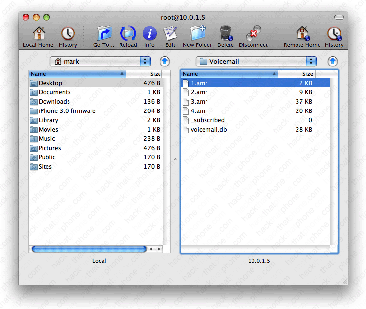Viewport: 366px width, 309px height.
Task: Sort remote files by the Size column
Action: click(x=297, y=74)
